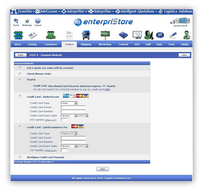The height and width of the screenshot is (191, 203).
Task: Select Credit Card Authorize.net radio option
Action: [x=20, y=96]
